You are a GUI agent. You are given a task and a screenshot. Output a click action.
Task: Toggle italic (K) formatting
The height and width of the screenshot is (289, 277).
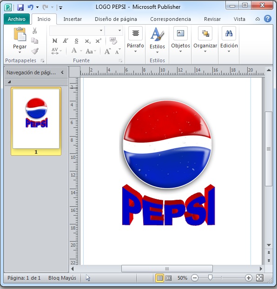[65, 41]
